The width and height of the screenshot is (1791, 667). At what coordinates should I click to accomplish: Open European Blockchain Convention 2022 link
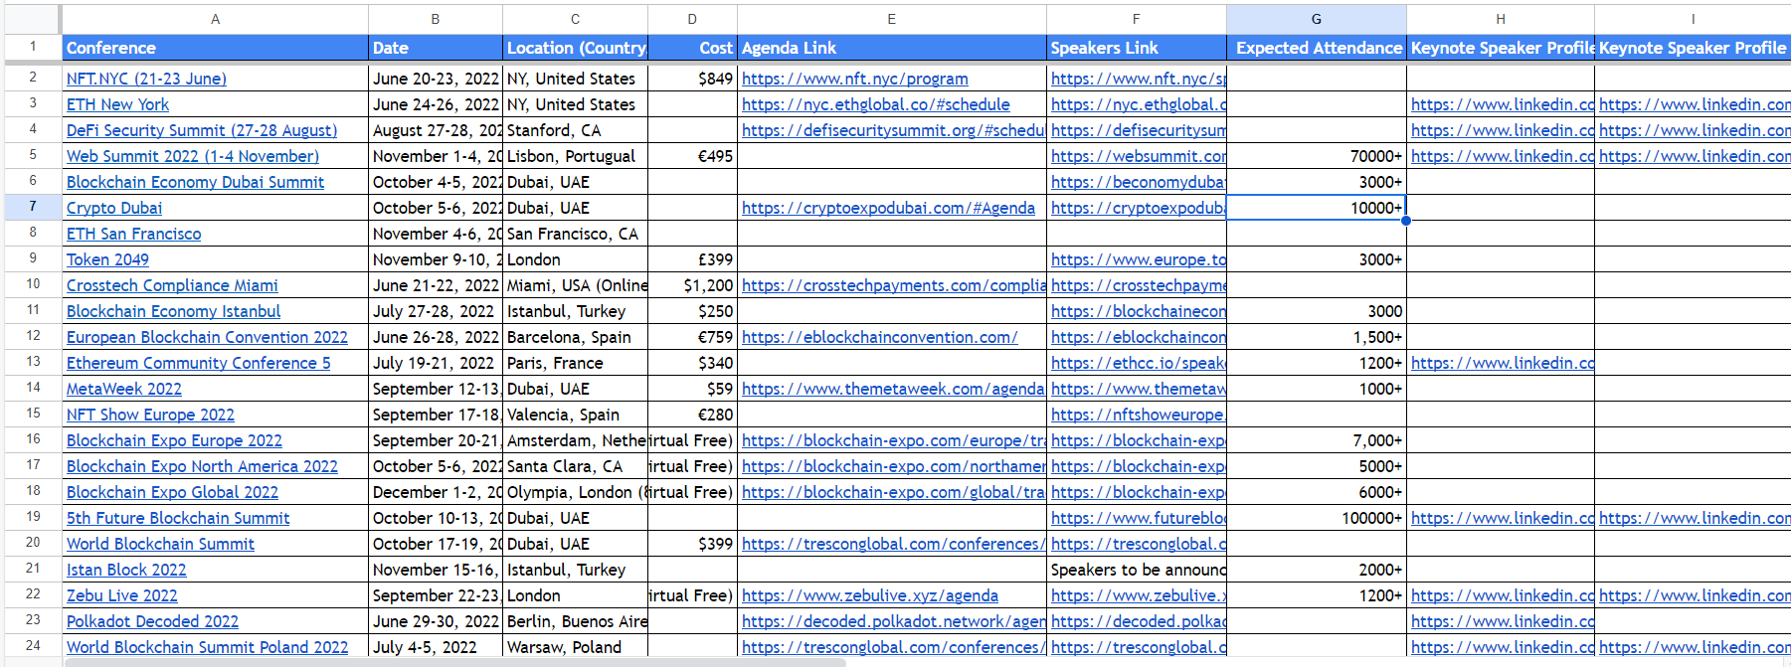coord(207,337)
